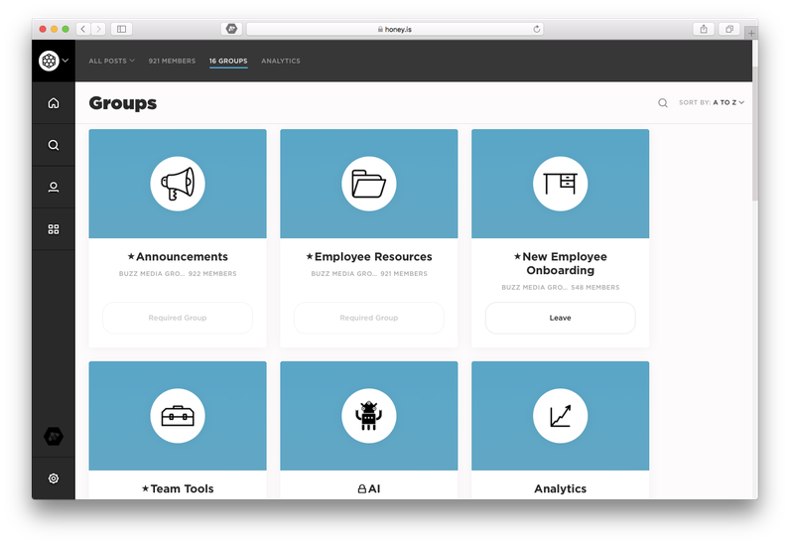Open the Home icon in sidebar
The height and width of the screenshot is (545, 790).
(54, 103)
